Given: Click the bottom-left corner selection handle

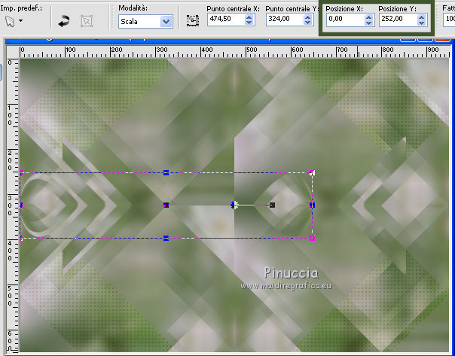Looking at the screenshot, I should tap(21, 238).
